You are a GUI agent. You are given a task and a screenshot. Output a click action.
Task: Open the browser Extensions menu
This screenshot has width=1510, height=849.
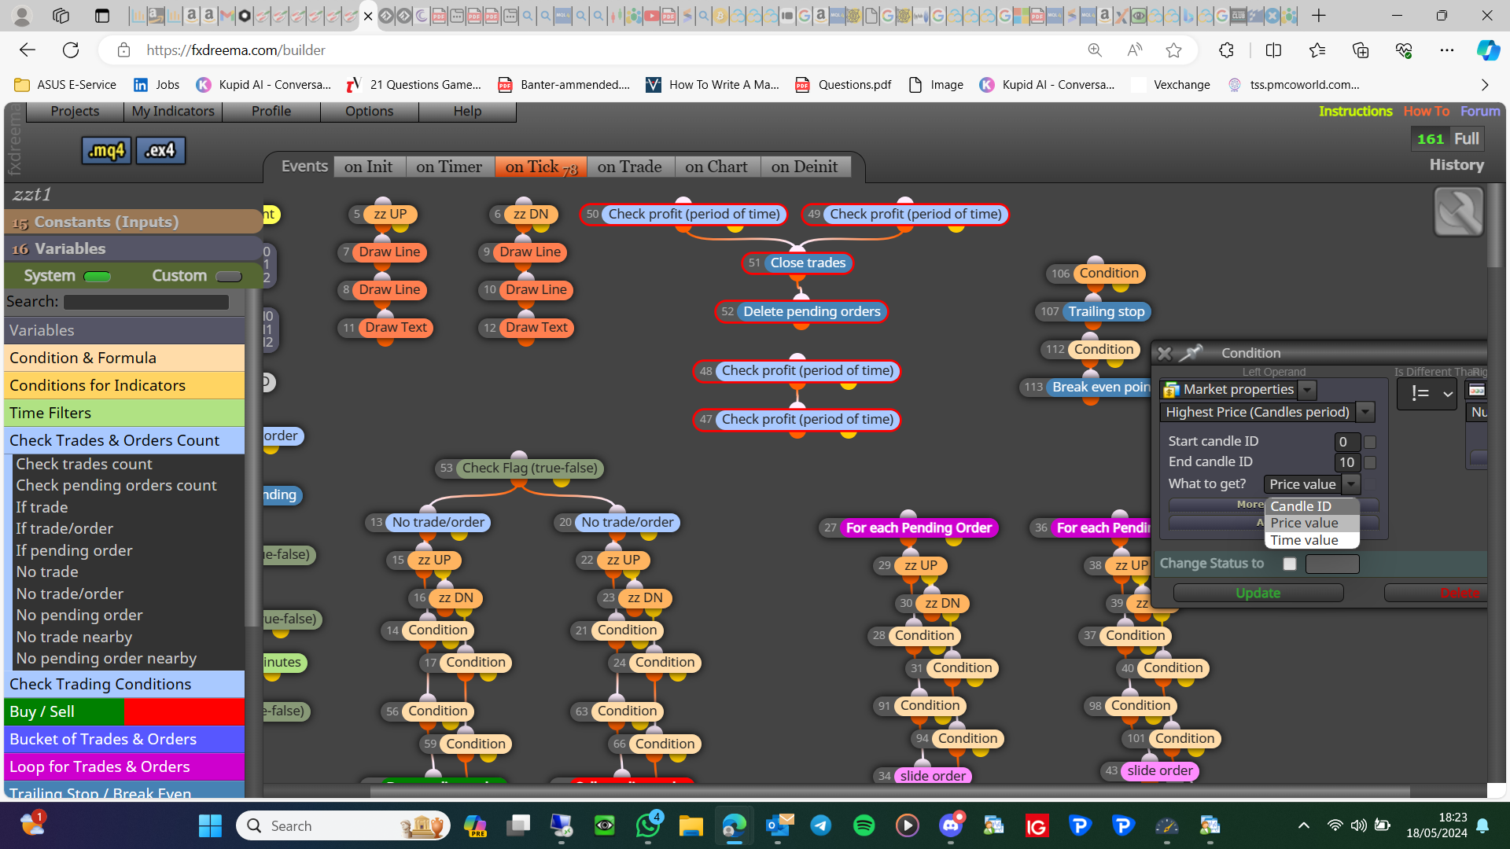[x=1226, y=50]
